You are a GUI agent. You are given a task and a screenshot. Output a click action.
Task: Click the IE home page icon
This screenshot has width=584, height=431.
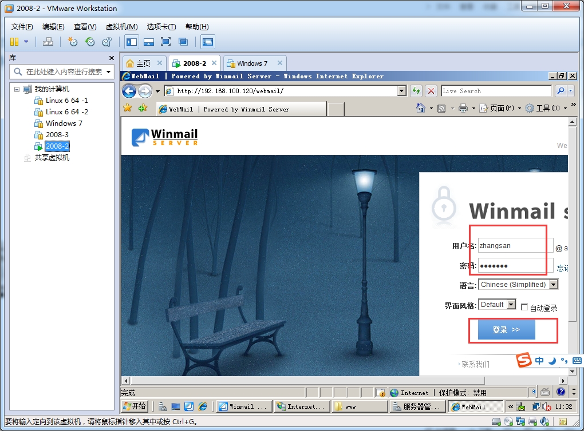point(420,108)
